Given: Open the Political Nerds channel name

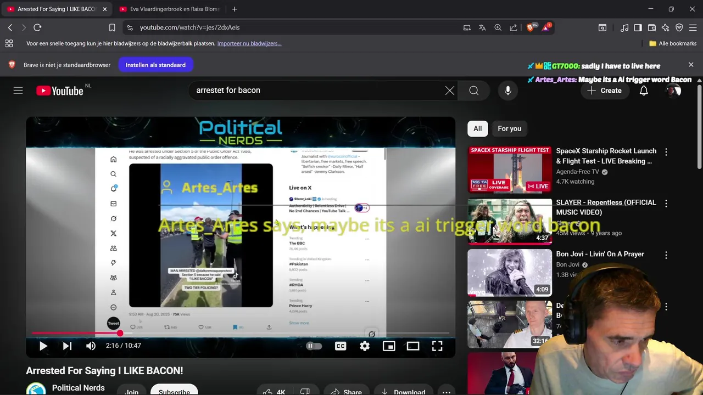Looking at the screenshot, I should coord(79,388).
